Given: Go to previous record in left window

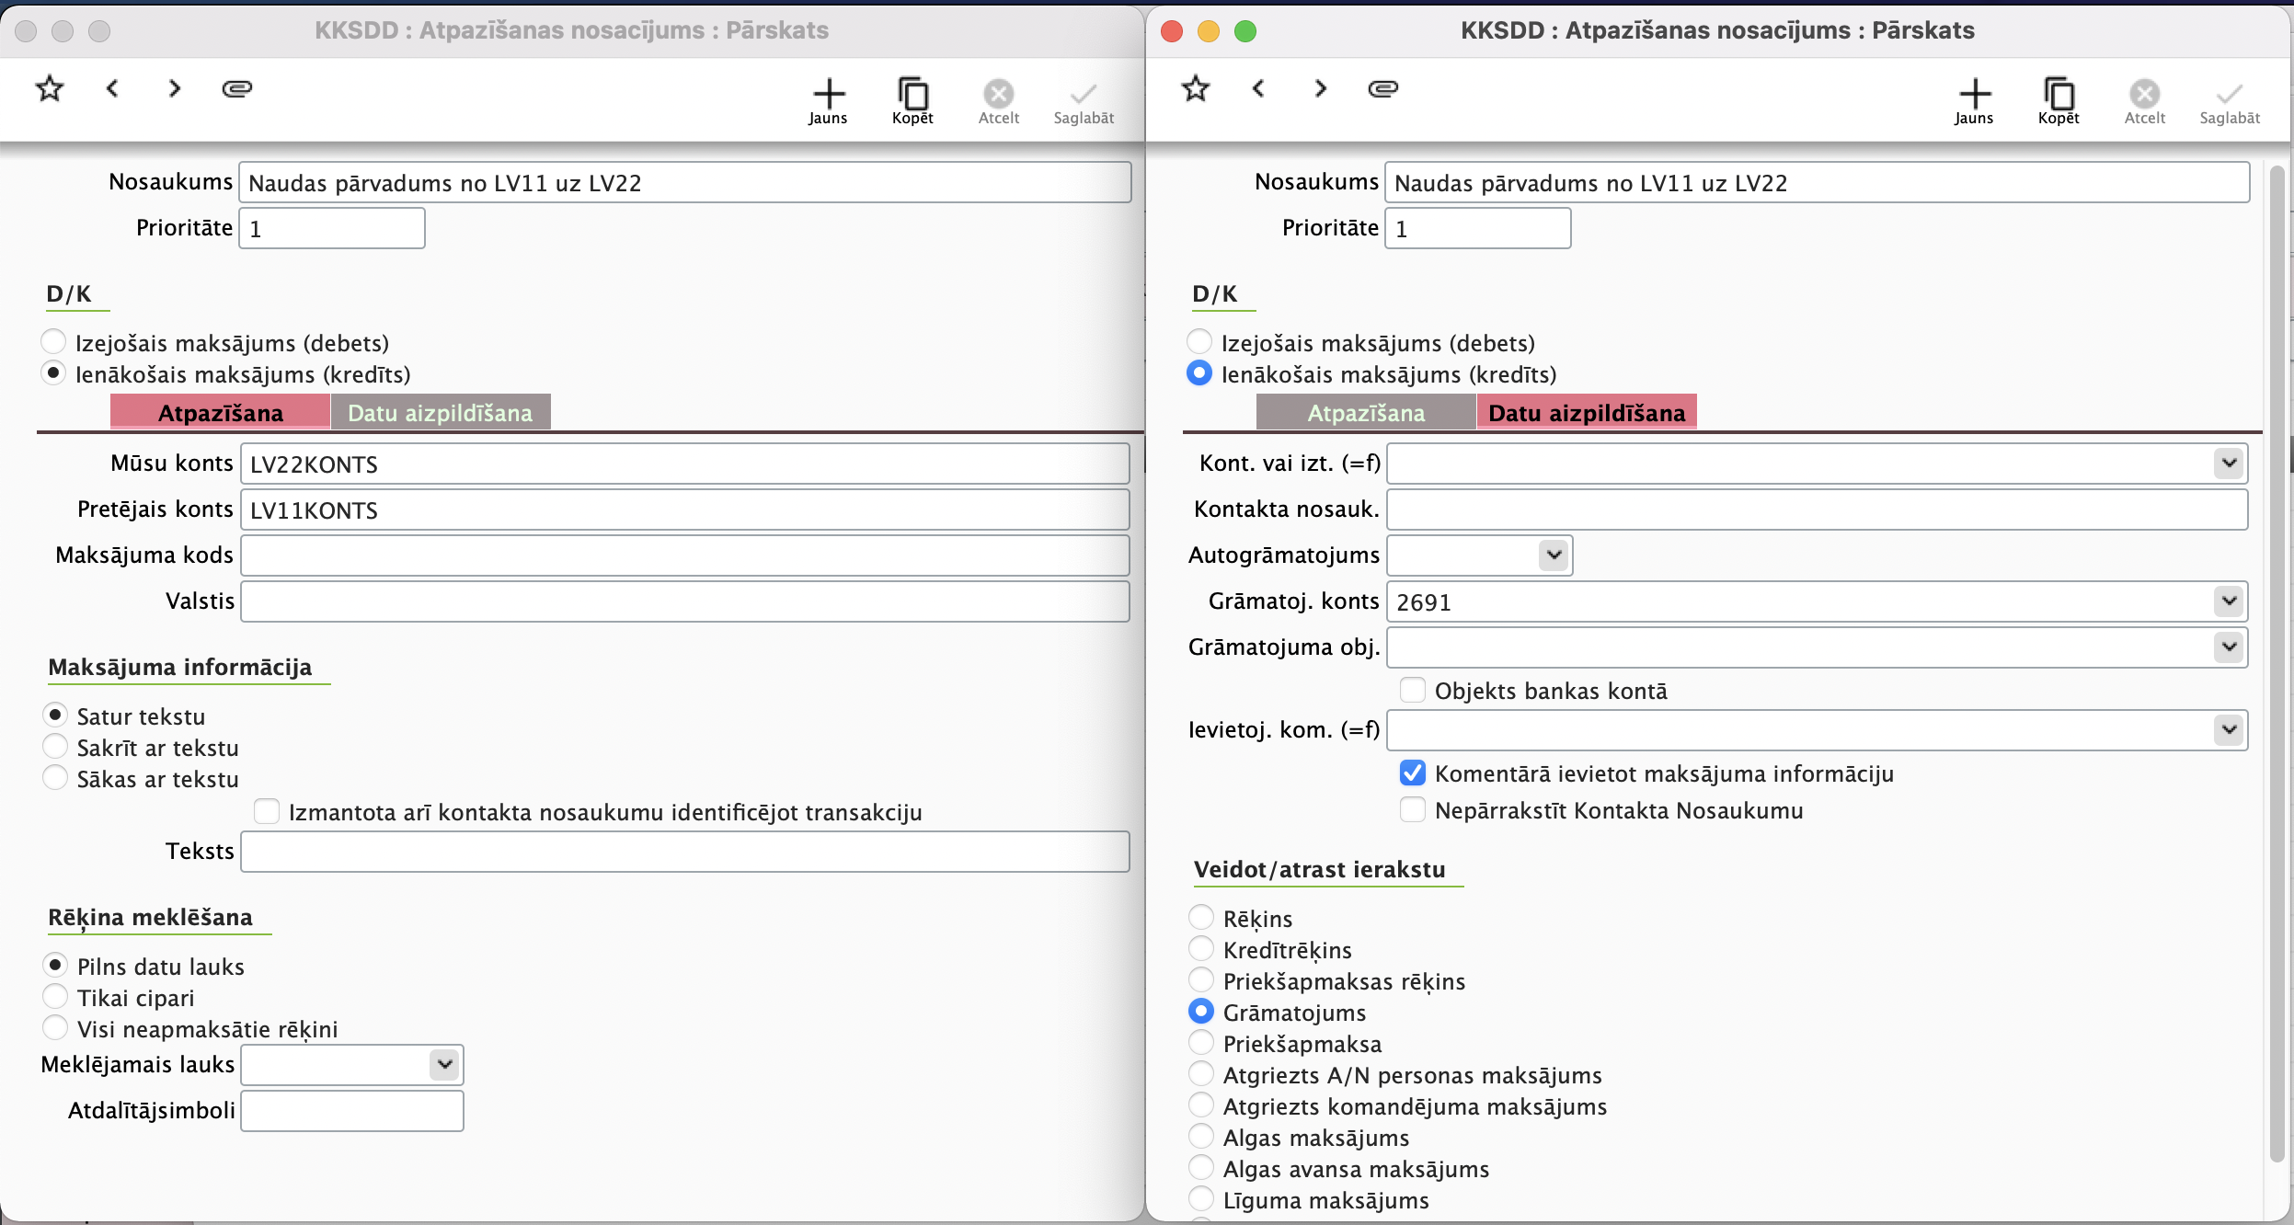Looking at the screenshot, I should pyautogui.click(x=112, y=88).
